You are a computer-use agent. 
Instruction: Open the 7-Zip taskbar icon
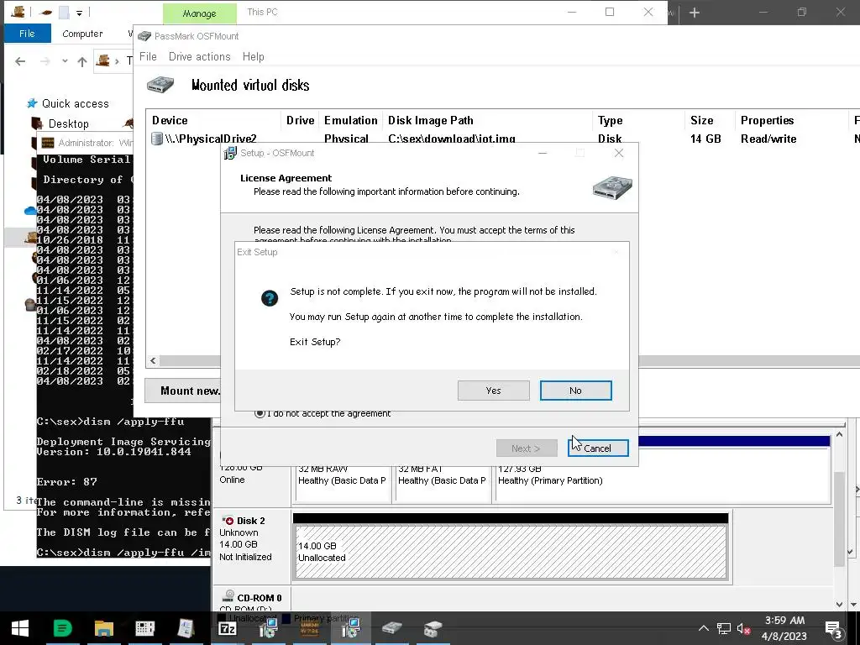pyautogui.click(x=227, y=628)
